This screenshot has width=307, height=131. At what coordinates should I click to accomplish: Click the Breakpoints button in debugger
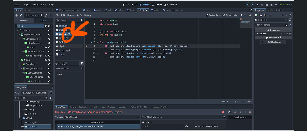[x=240, y=117]
